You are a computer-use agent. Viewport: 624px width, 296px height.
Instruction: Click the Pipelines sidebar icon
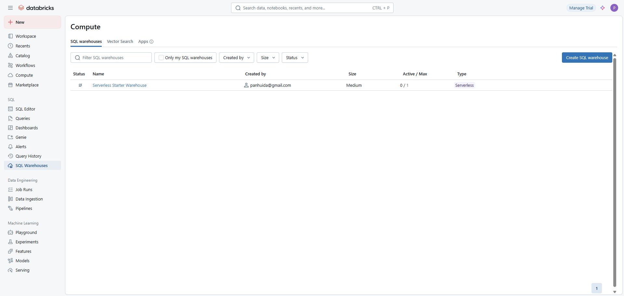point(10,208)
